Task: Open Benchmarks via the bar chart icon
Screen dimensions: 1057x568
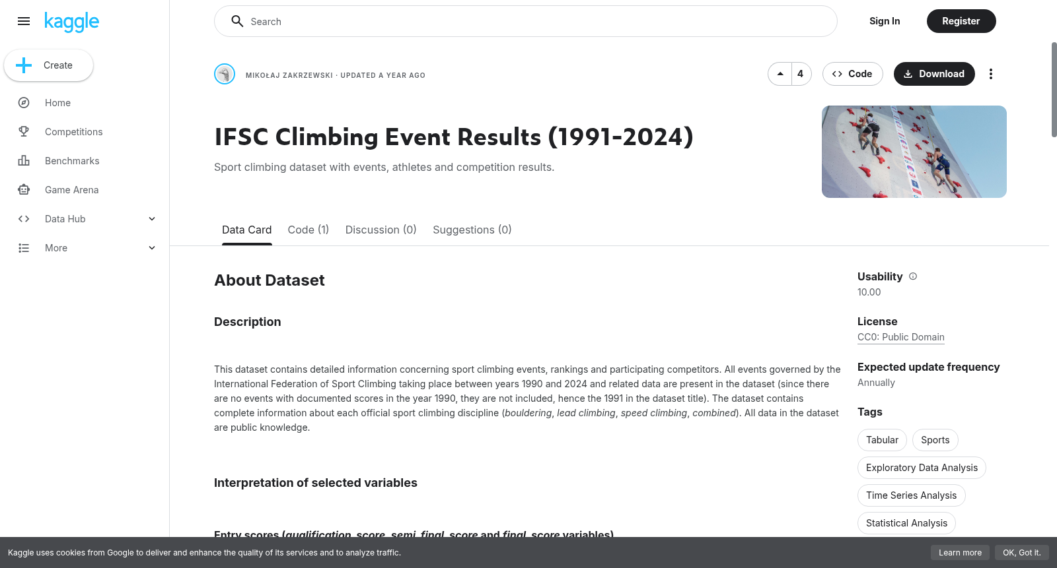Action: 24,161
